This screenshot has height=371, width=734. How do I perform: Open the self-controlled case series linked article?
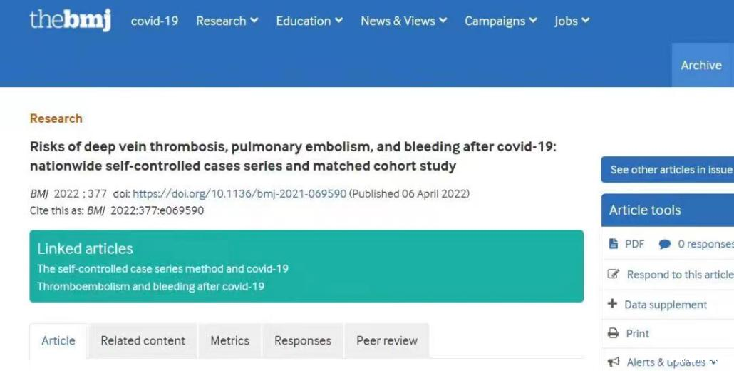coord(162,269)
